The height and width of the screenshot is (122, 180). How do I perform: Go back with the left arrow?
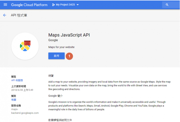[x=4, y=15]
